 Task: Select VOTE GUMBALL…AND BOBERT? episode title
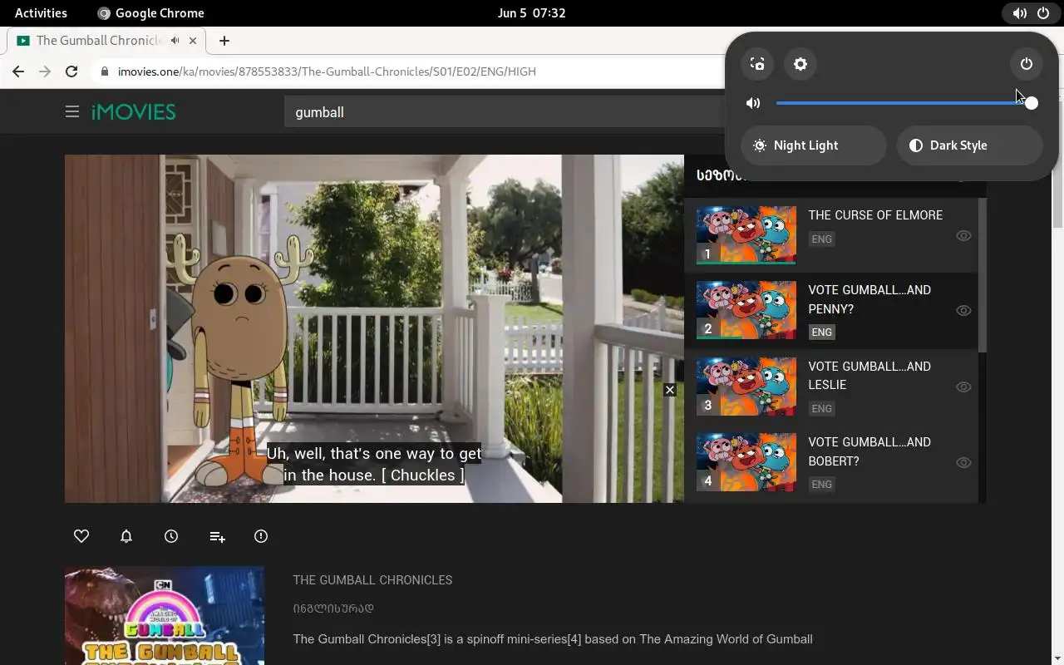pyautogui.click(x=869, y=451)
